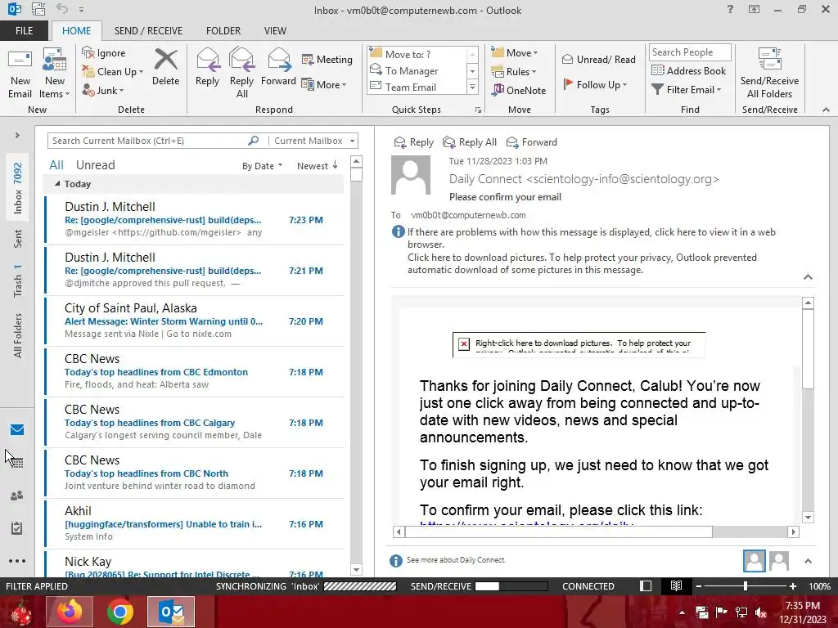Reply with a Meeting request
Image resolution: width=838 pixels, height=628 pixels.
(x=327, y=59)
